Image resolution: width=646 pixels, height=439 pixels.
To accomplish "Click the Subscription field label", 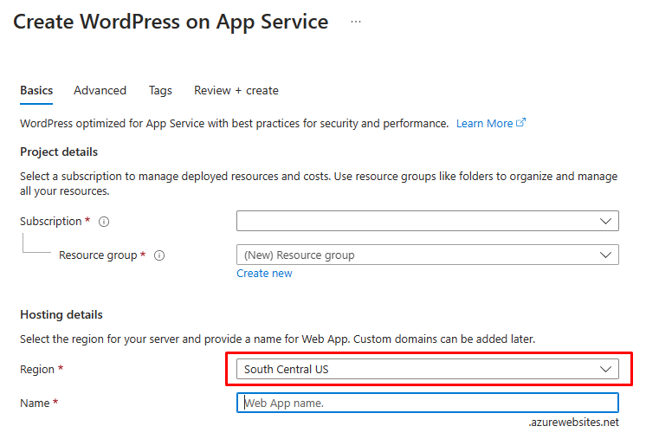I will [x=51, y=222].
